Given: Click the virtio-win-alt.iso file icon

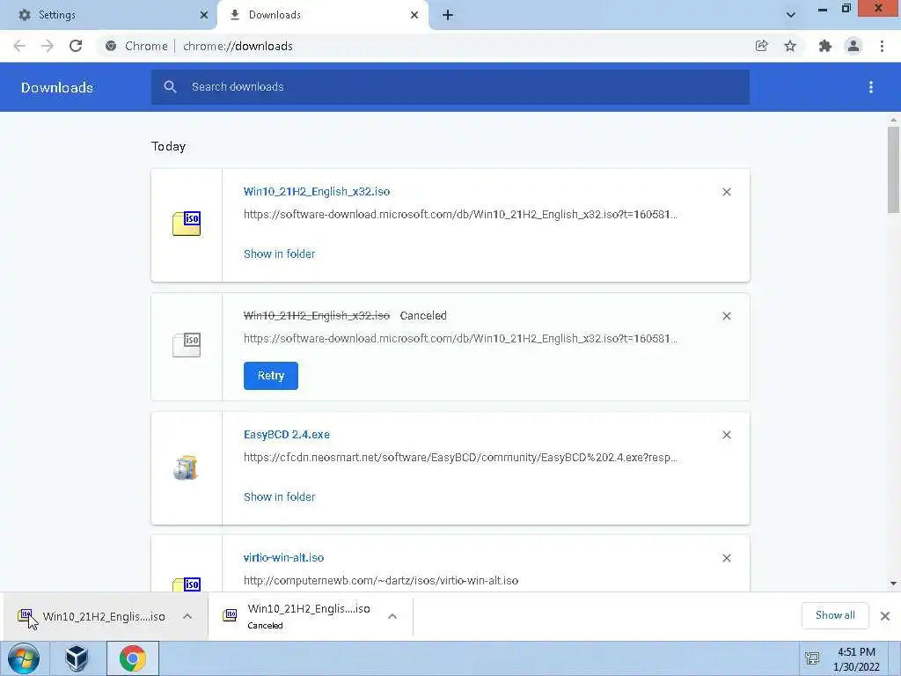Looking at the screenshot, I should click(x=187, y=584).
